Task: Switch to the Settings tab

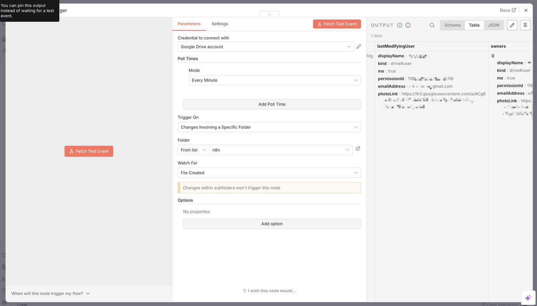Action: [220, 24]
